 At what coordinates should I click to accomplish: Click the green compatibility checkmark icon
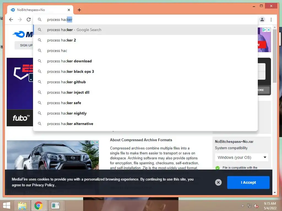218,168
